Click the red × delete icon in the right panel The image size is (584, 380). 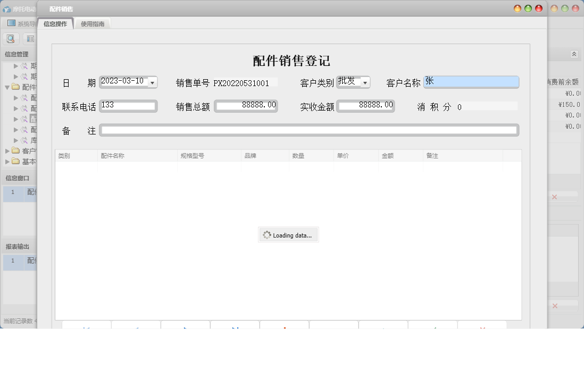click(x=555, y=196)
